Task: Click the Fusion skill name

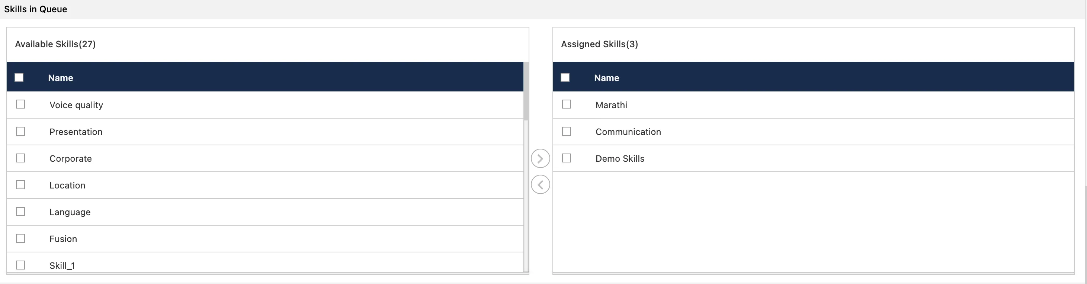Action: point(63,239)
